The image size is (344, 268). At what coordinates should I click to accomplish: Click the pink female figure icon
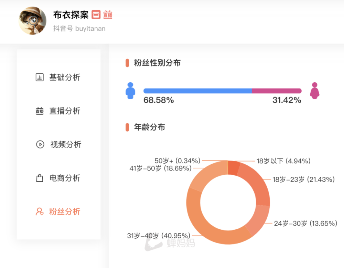point(314,91)
